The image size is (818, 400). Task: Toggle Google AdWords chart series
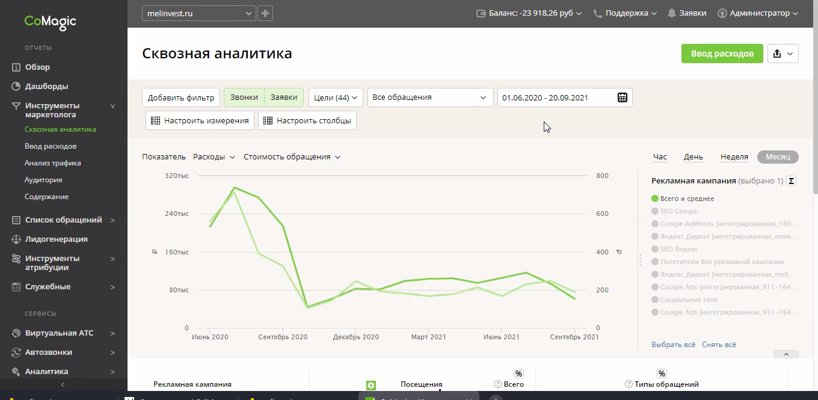pyautogui.click(x=725, y=224)
